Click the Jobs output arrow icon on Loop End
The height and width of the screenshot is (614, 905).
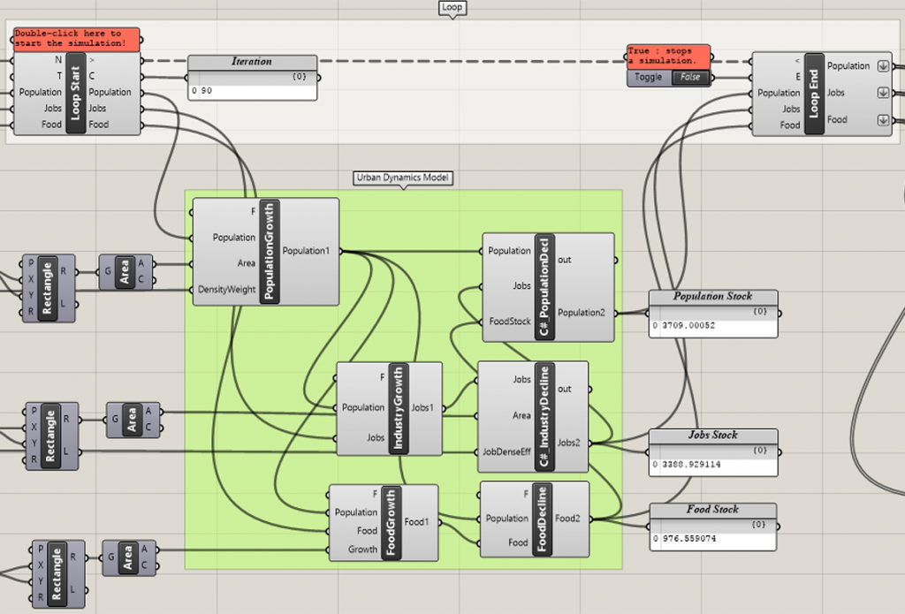883,93
